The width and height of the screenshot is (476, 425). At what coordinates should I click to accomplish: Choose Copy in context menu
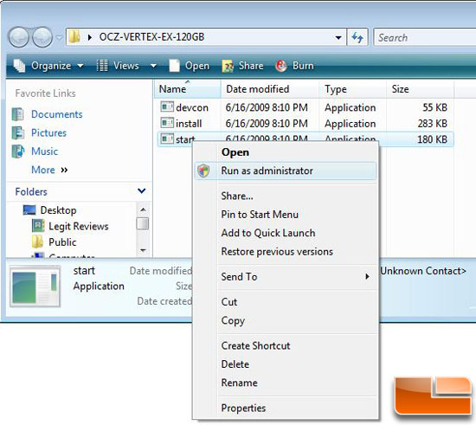[286, 320]
